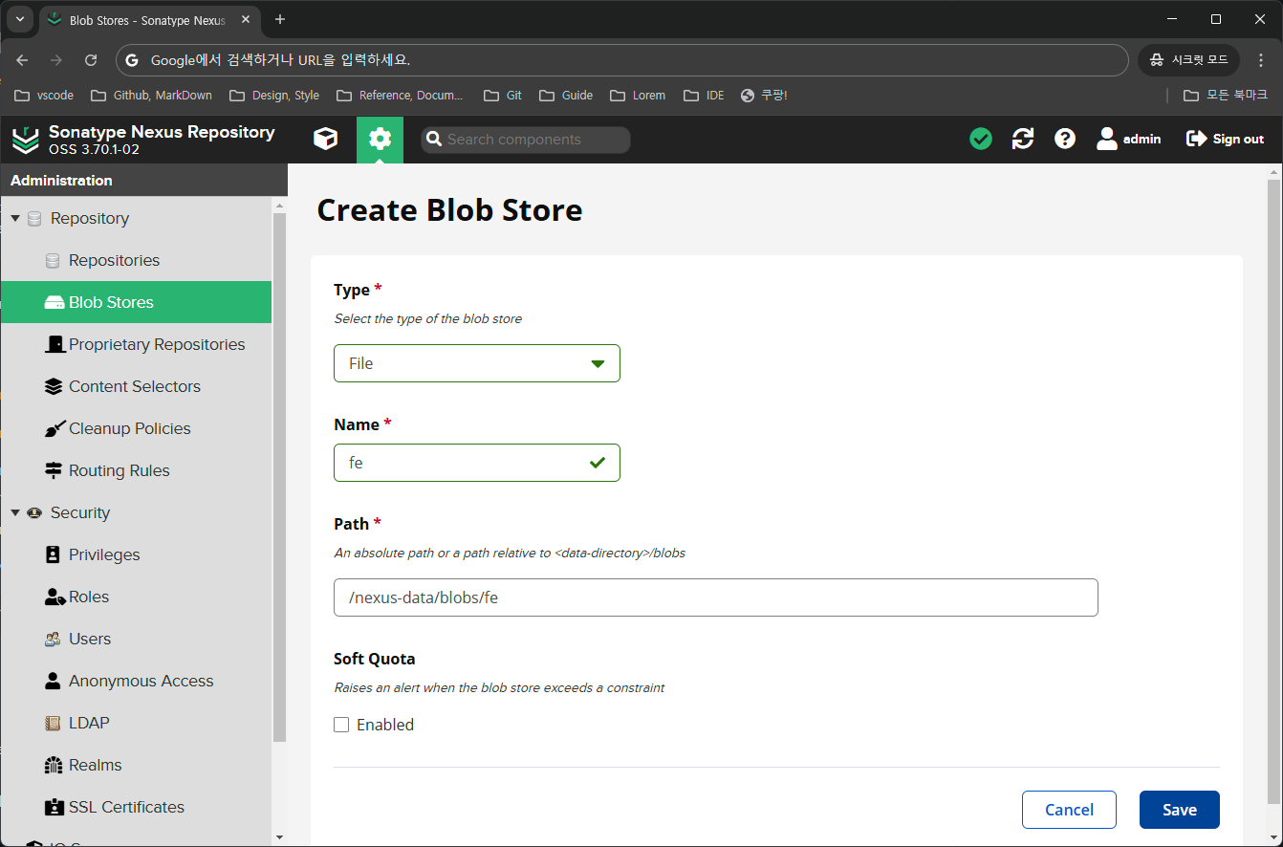Sign out of Nexus
The width and height of the screenshot is (1283, 847).
tap(1225, 140)
